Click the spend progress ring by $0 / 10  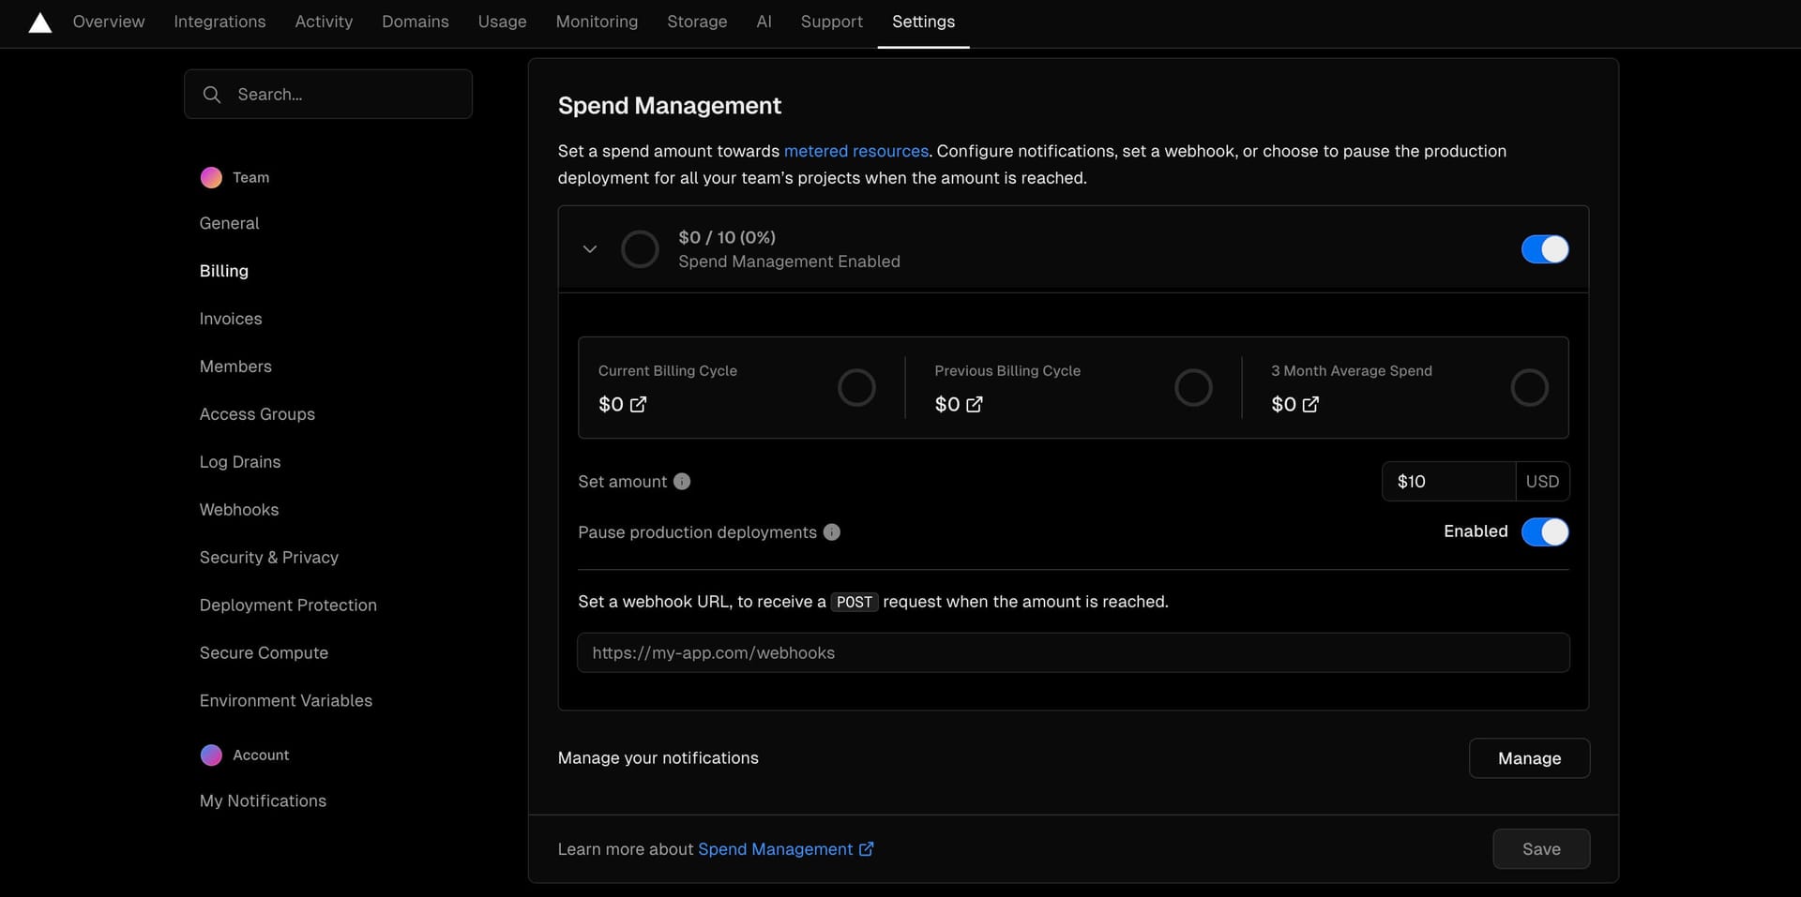tap(640, 248)
